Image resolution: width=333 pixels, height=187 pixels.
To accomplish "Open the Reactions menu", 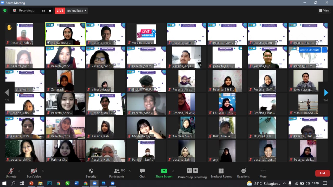I will click(x=243, y=173).
